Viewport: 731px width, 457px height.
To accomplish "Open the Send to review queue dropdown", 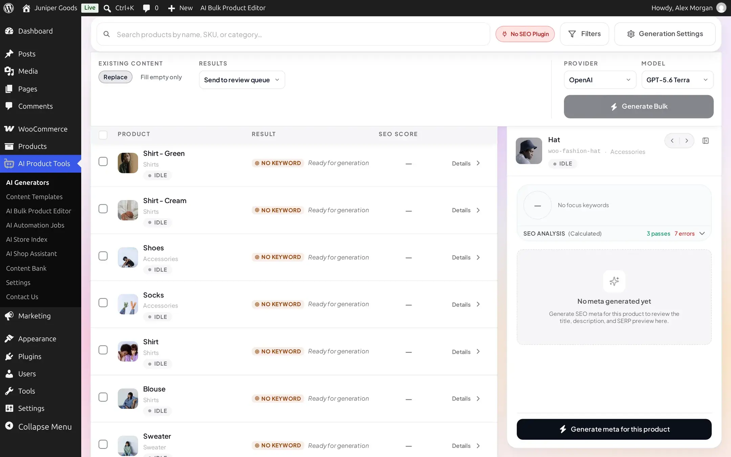I will [x=242, y=80].
